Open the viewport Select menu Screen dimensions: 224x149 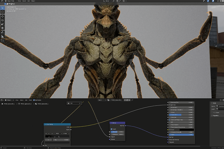click(x=24, y=1)
